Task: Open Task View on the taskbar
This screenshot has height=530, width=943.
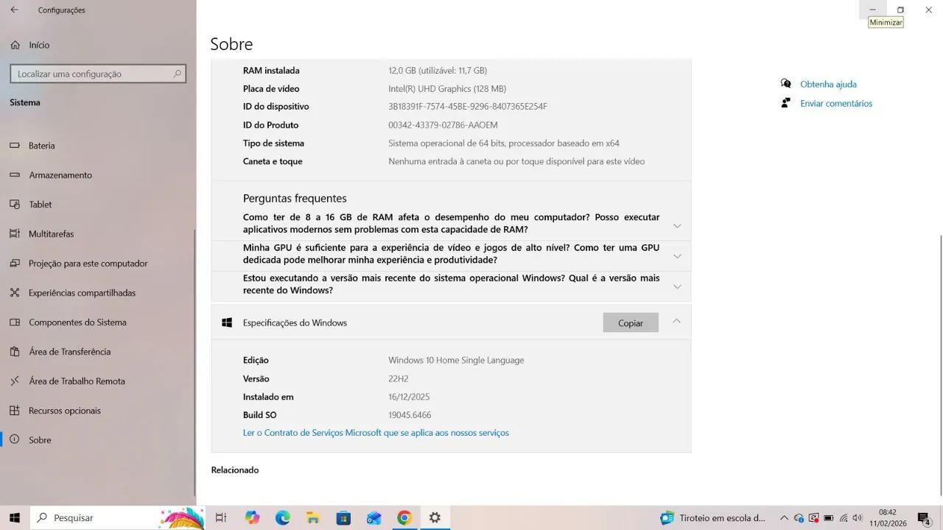Action: click(220, 517)
